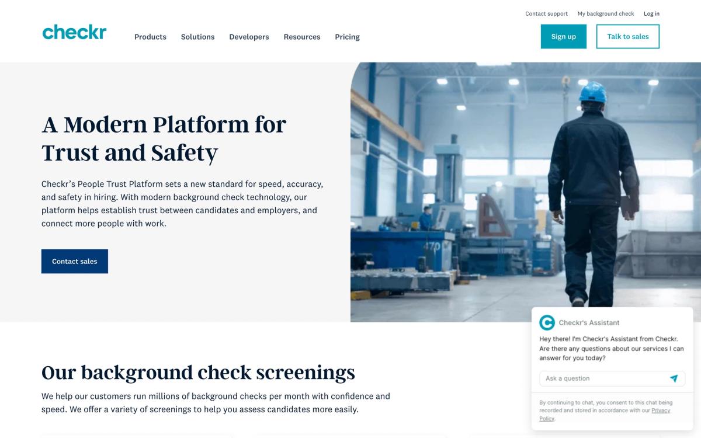Click the Checkr's Assistant avatar icon

(x=547, y=322)
